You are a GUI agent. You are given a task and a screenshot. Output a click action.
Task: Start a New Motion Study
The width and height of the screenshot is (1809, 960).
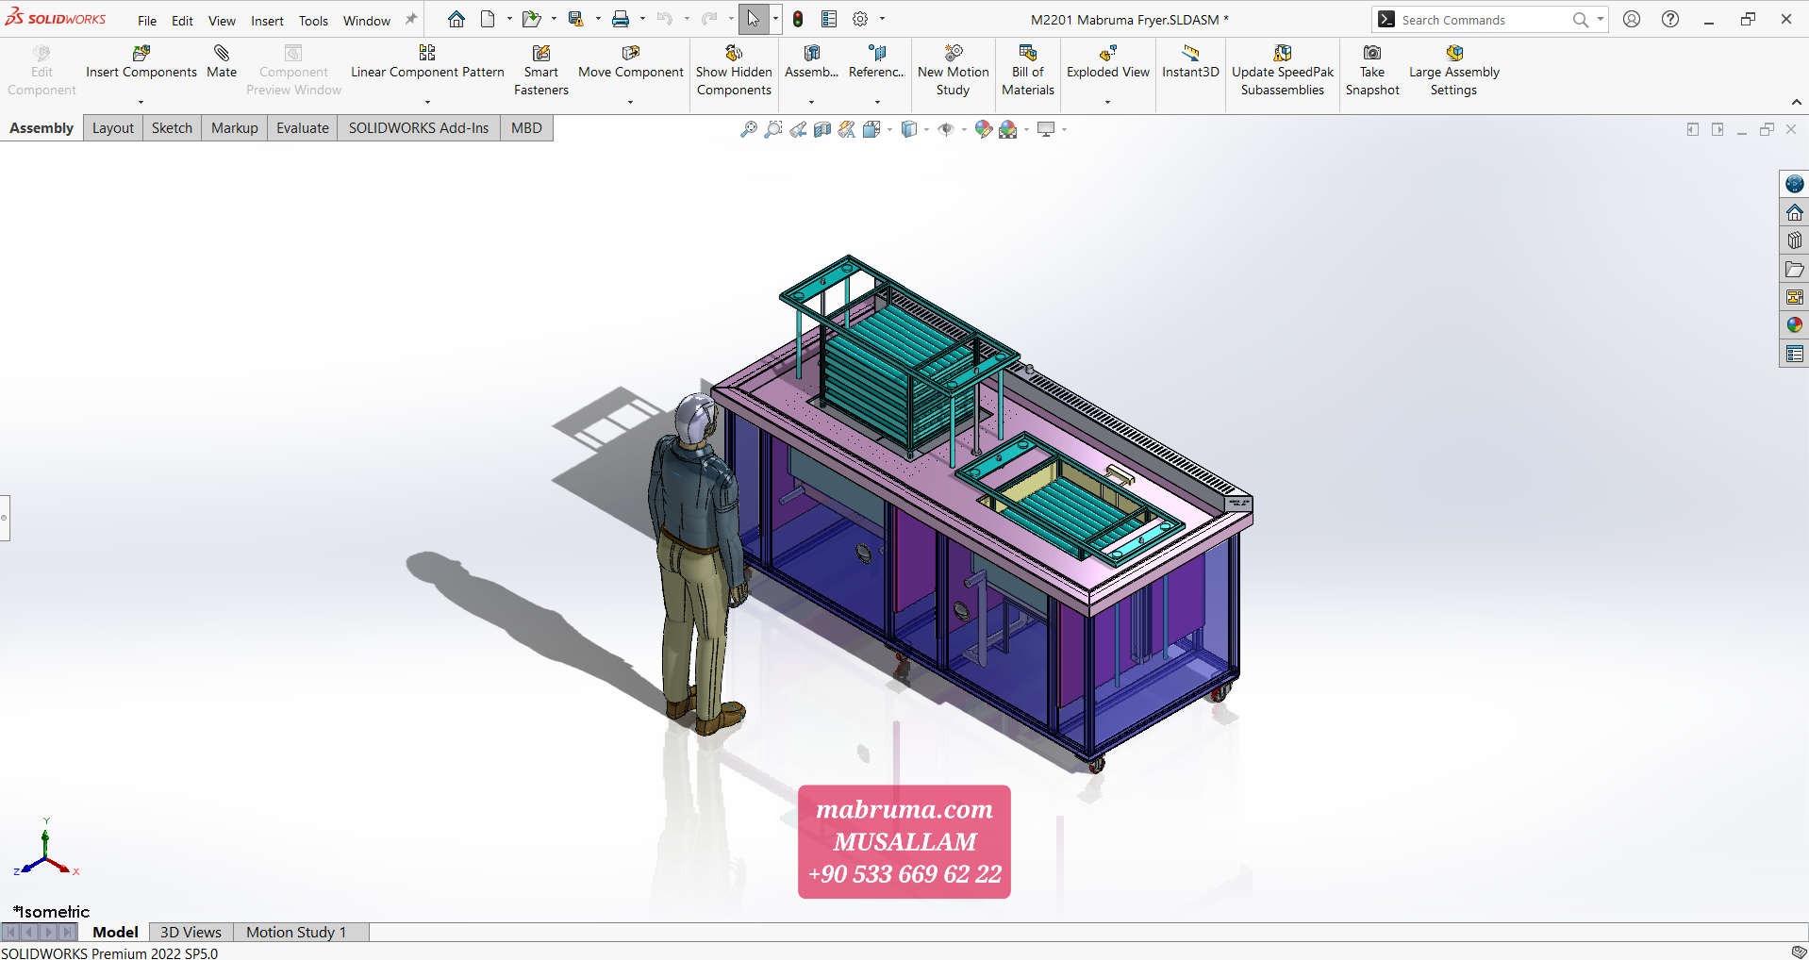(x=953, y=71)
